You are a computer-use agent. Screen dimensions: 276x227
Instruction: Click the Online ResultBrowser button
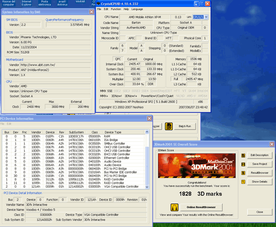tap(201, 207)
